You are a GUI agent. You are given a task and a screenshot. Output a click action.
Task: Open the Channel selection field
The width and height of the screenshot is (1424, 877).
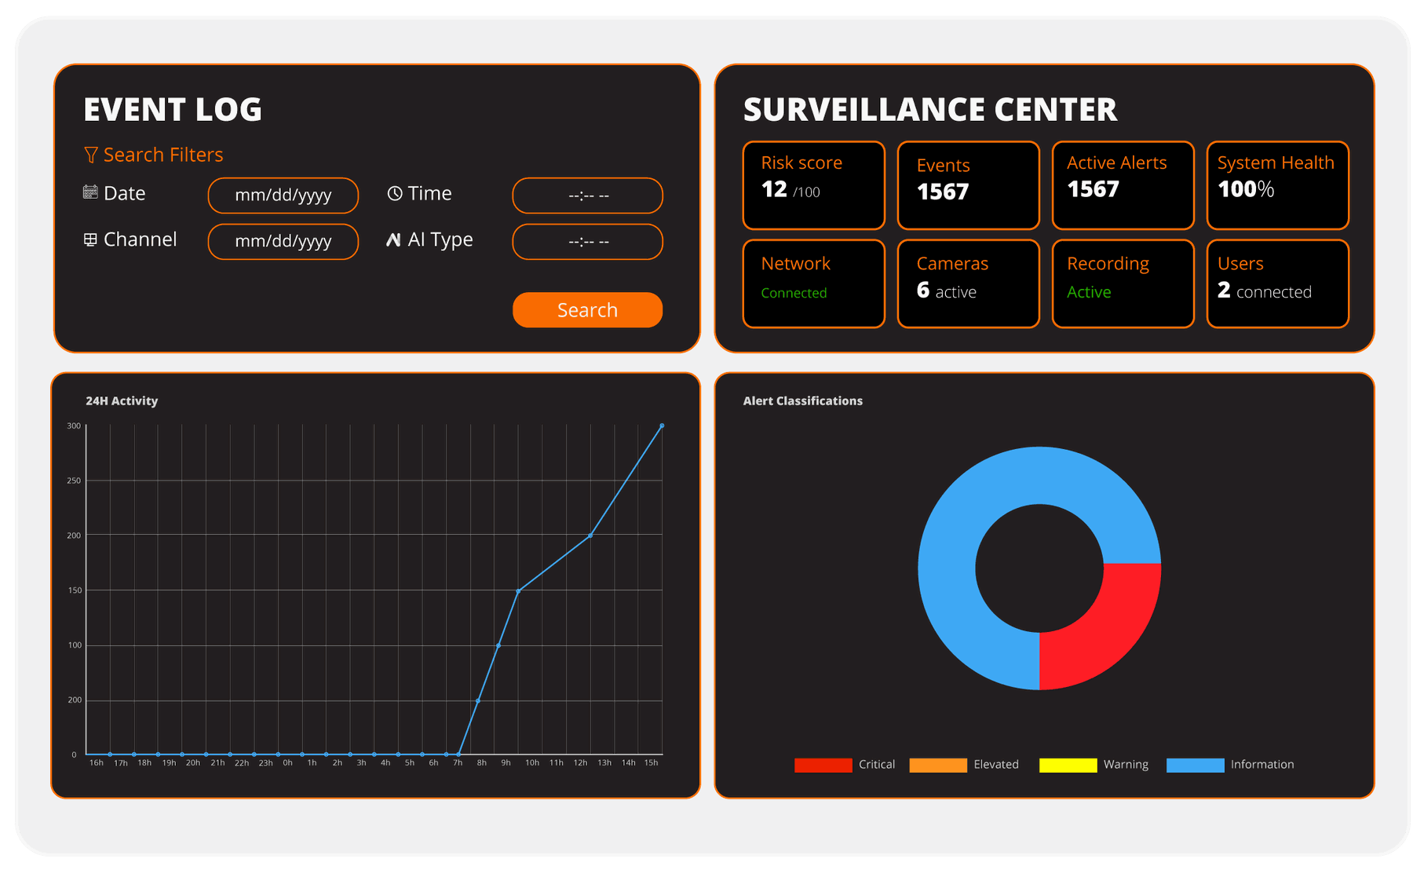pyautogui.click(x=283, y=242)
